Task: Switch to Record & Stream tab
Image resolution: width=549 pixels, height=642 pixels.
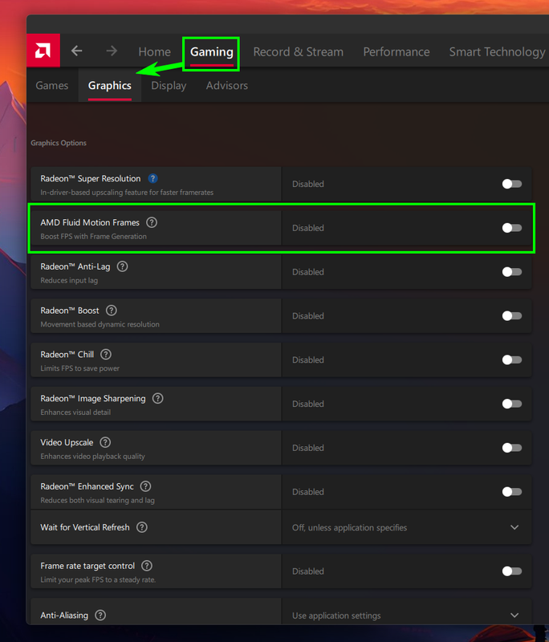Action: point(298,51)
